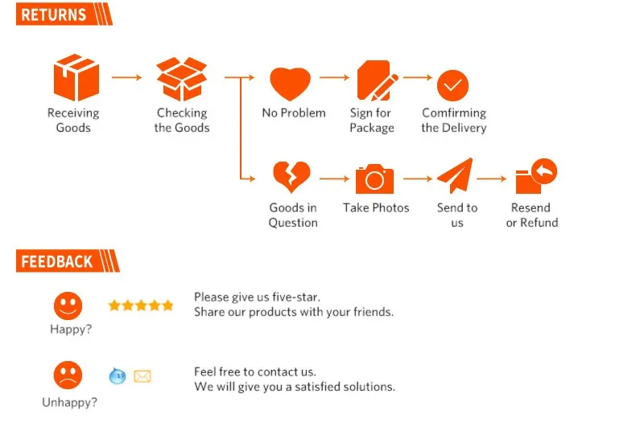Click the Receiving Goods box icon
The width and height of the screenshot is (636, 431).
click(x=76, y=77)
